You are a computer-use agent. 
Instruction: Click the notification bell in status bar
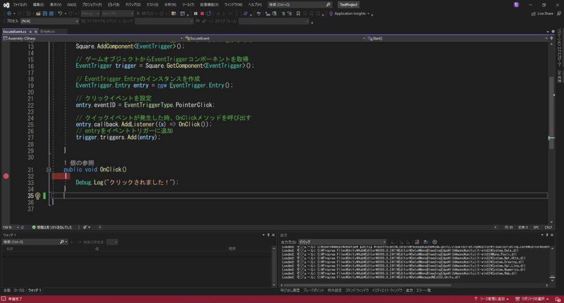[x=557, y=299]
